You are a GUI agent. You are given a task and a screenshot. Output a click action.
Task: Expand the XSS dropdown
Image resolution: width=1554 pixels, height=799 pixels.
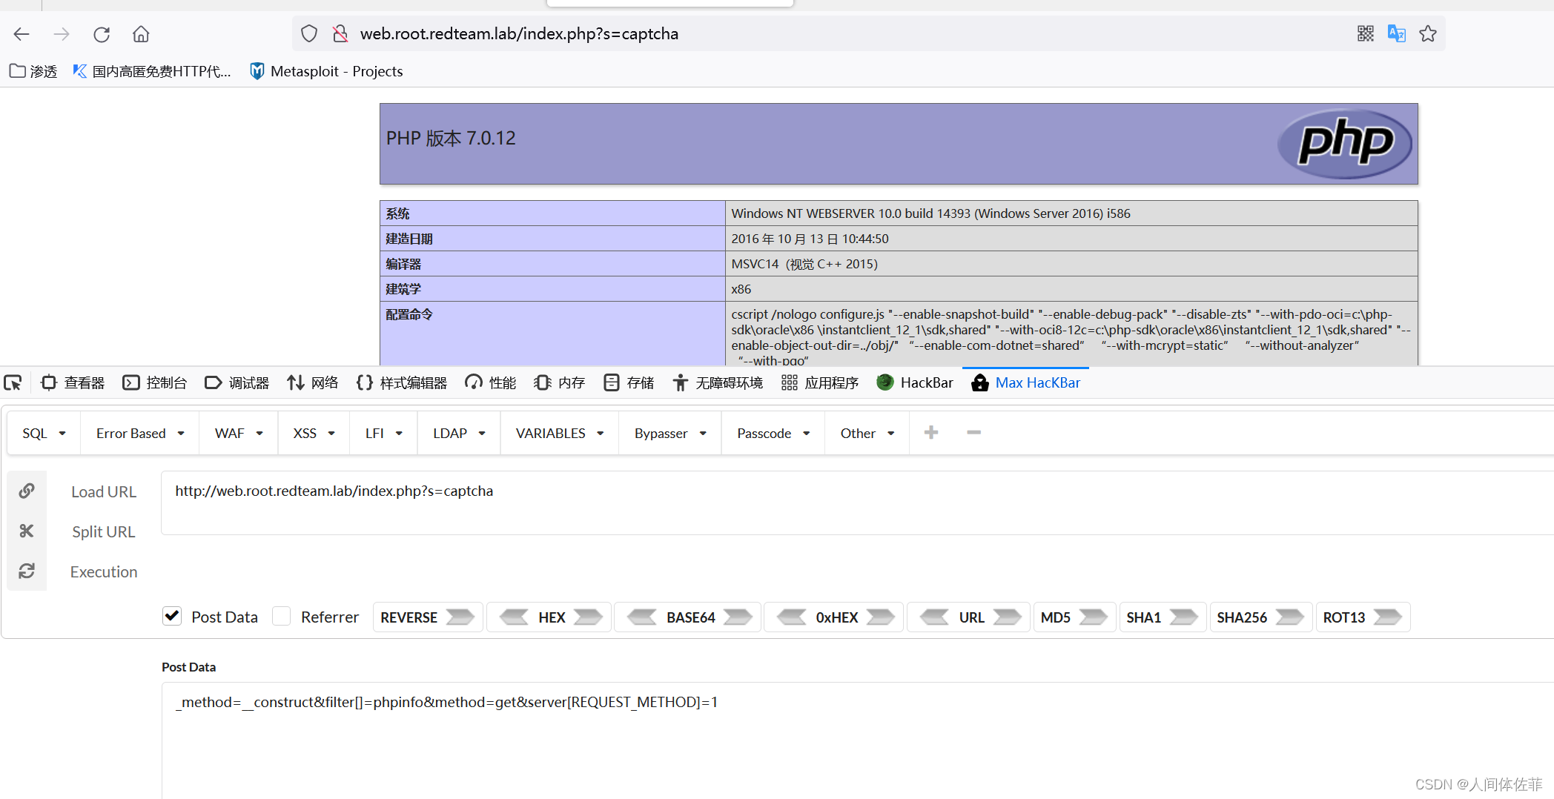tap(314, 433)
